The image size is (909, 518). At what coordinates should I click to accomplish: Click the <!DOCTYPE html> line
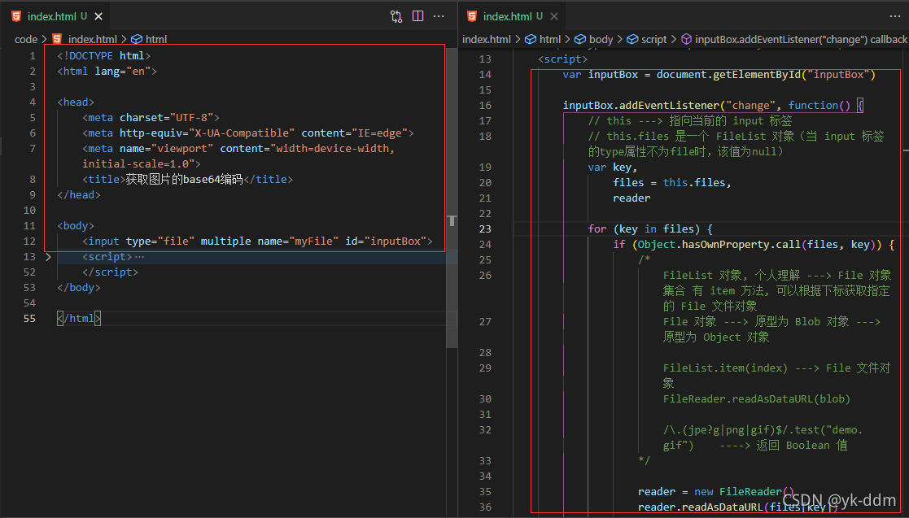tap(104, 55)
